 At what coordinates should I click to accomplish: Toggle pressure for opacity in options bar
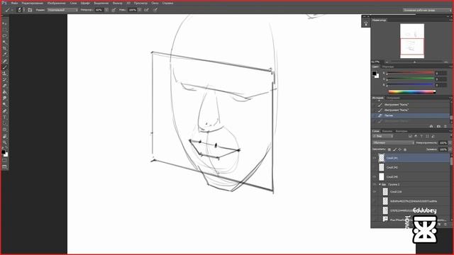click(x=113, y=10)
